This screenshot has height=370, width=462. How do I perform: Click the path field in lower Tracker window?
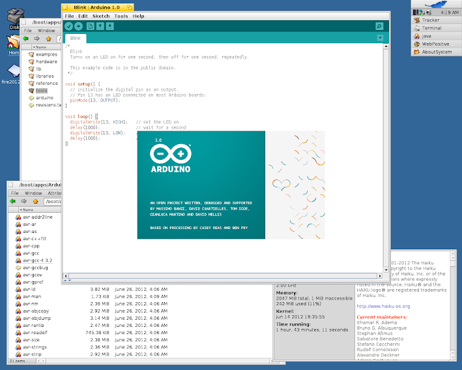52,201
